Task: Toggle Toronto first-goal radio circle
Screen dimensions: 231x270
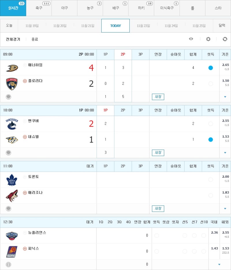Action: [210, 180]
